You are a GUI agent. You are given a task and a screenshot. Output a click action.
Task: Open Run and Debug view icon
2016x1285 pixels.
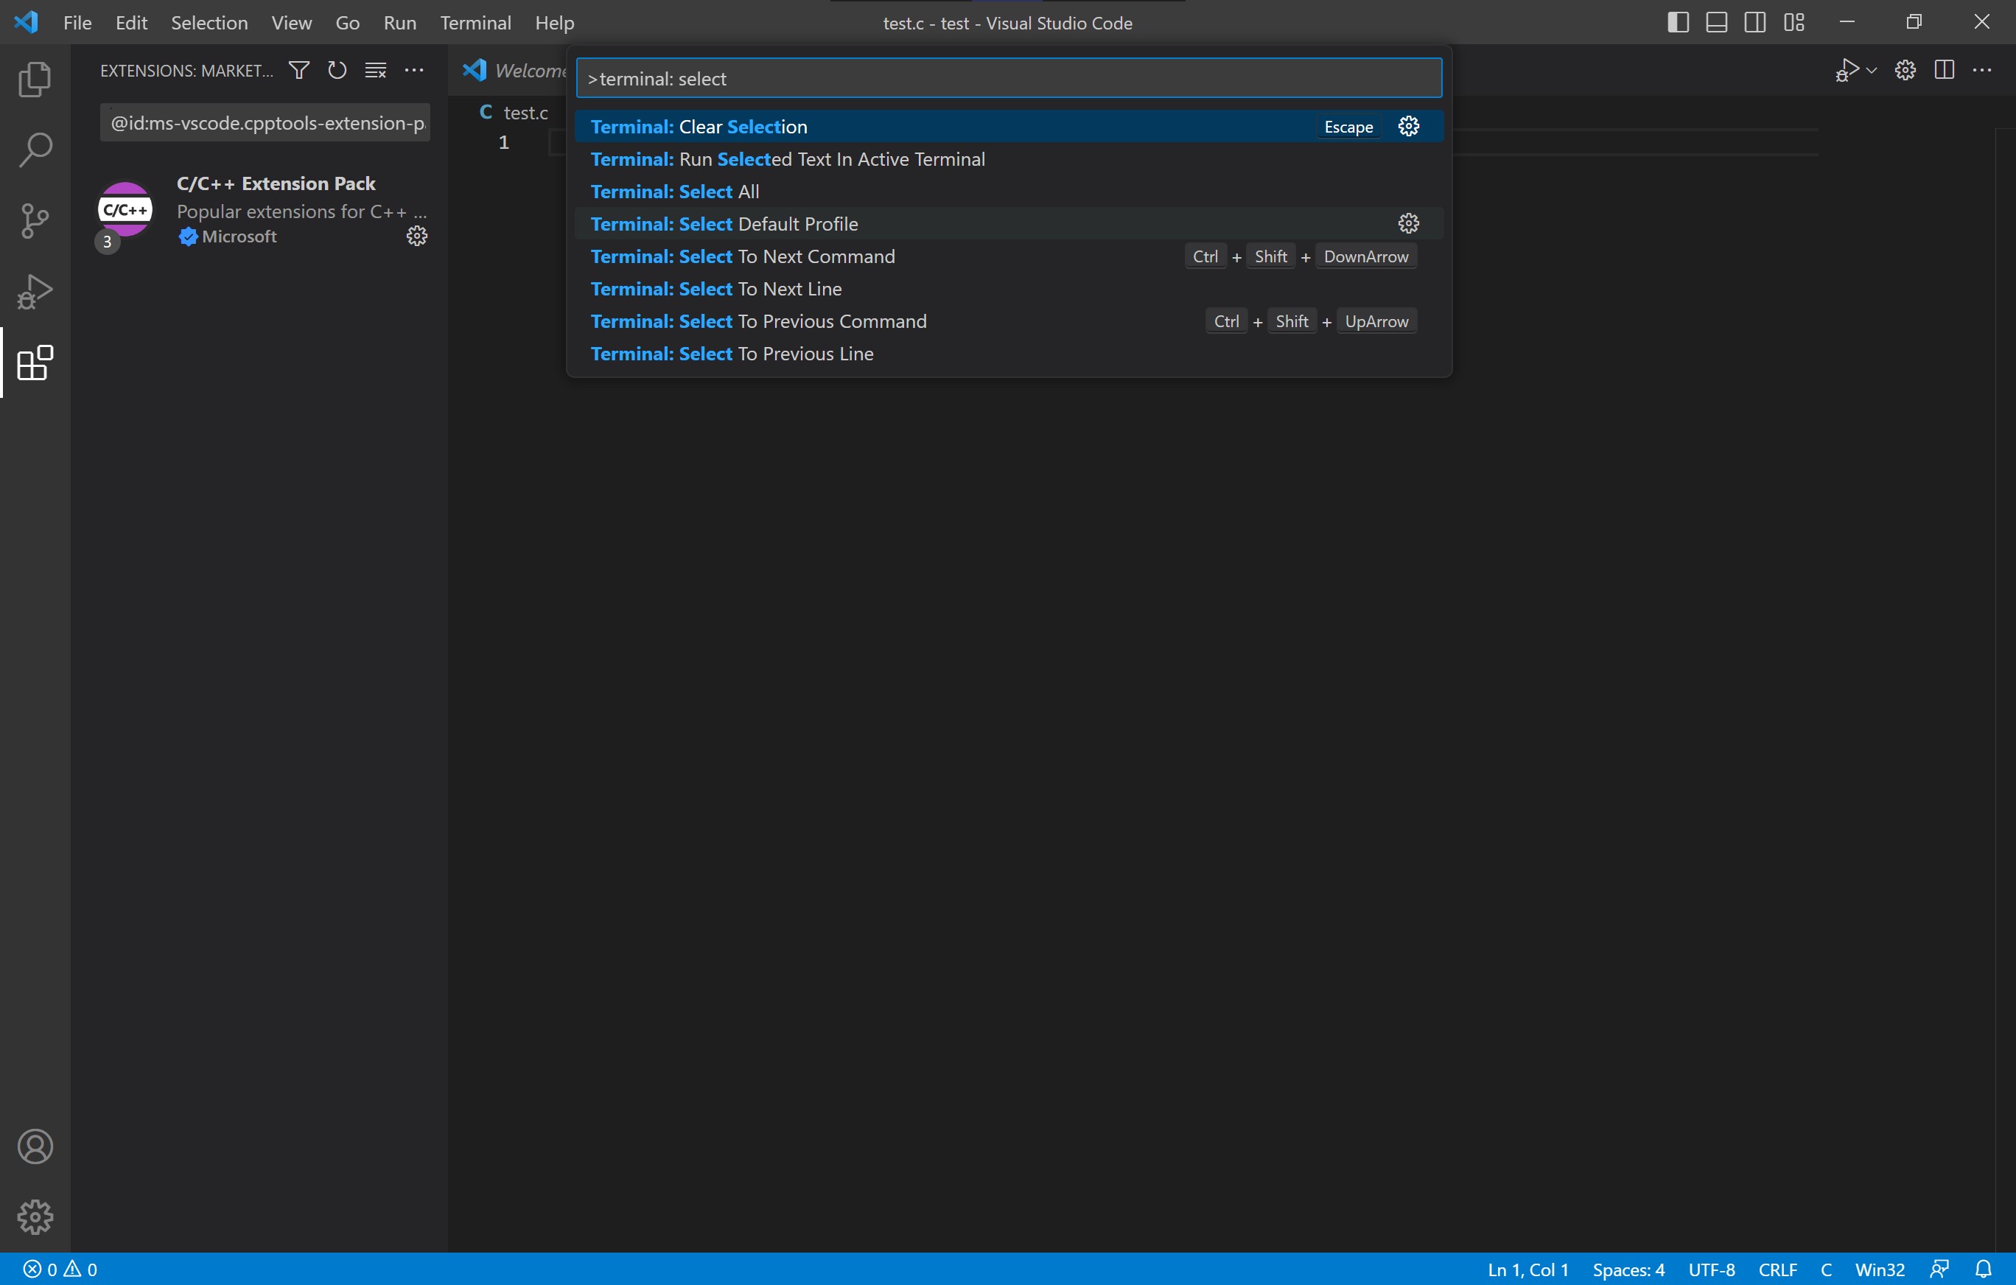point(35,291)
